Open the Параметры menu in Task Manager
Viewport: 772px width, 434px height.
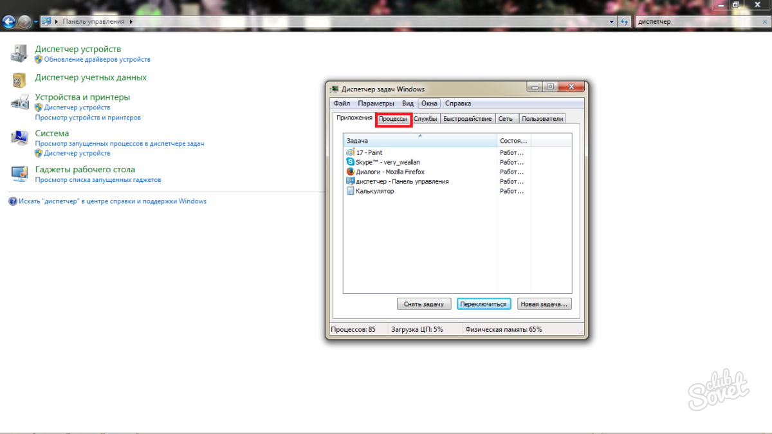pos(376,104)
